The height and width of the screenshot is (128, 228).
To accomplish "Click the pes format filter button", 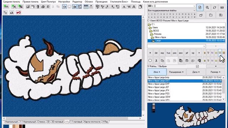I will 175,53.
